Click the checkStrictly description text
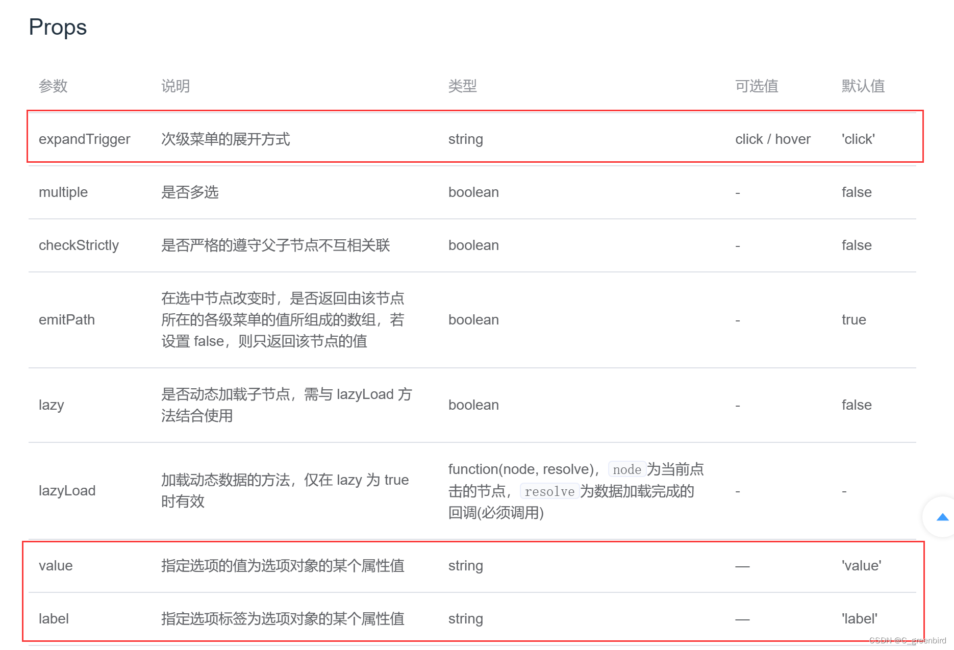 (x=275, y=245)
